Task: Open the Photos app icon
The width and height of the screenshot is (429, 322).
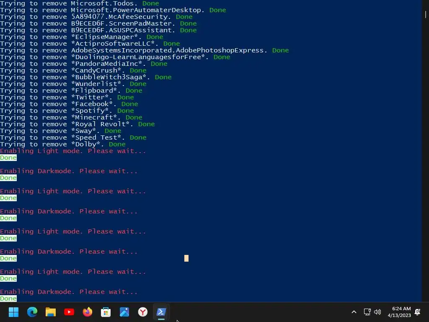Action: [x=124, y=312]
